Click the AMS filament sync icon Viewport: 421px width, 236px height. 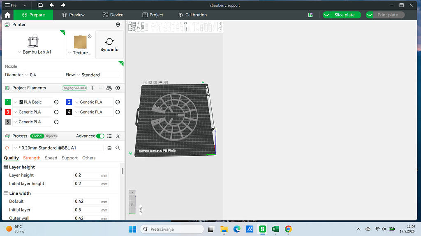click(x=109, y=88)
